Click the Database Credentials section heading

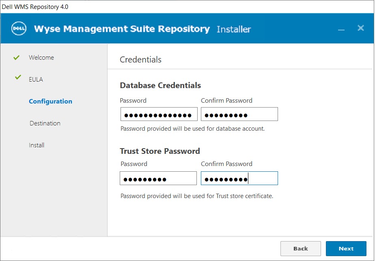pos(160,85)
